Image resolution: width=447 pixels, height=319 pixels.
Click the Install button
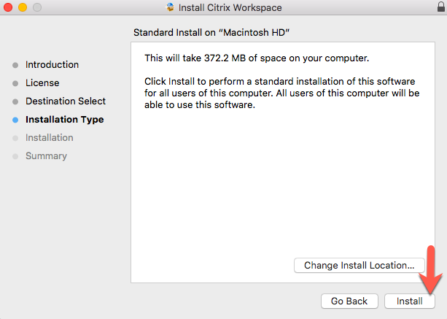(x=409, y=301)
